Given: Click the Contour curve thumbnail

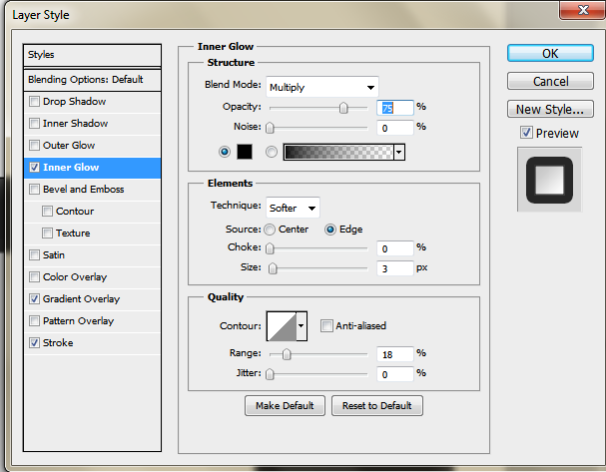Looking at the screenshot, I should 282,326.
